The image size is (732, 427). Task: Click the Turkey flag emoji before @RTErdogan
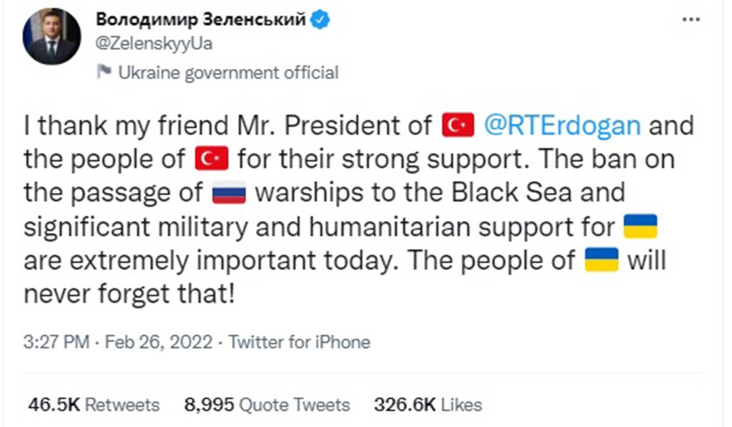[x=457, y=126]
